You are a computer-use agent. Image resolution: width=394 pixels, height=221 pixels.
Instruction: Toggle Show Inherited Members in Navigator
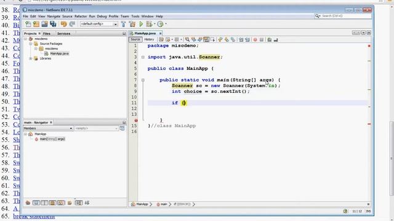[28, 203]
